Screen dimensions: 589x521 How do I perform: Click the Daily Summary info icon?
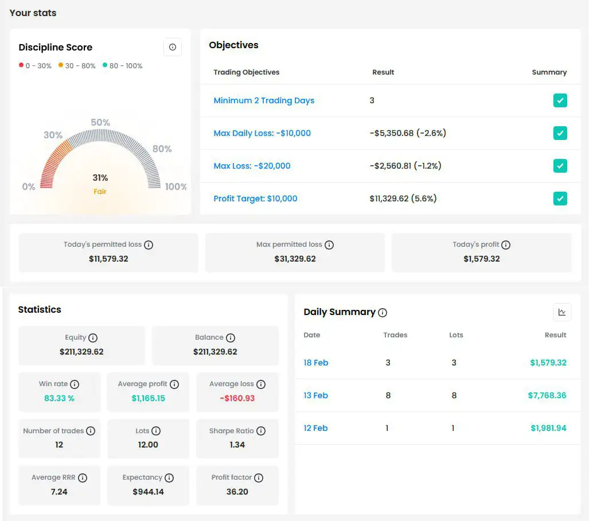coord(383,313)
